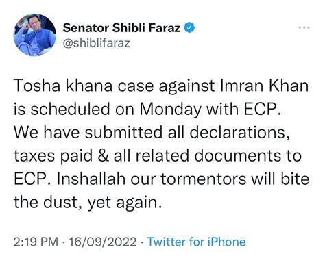Click the word submitted in the tweet
The width and height of the screenshot is (325, 256).
coord(123,132)
